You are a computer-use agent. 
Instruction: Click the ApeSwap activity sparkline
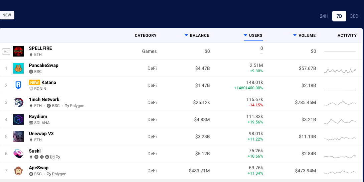(340, 172)
